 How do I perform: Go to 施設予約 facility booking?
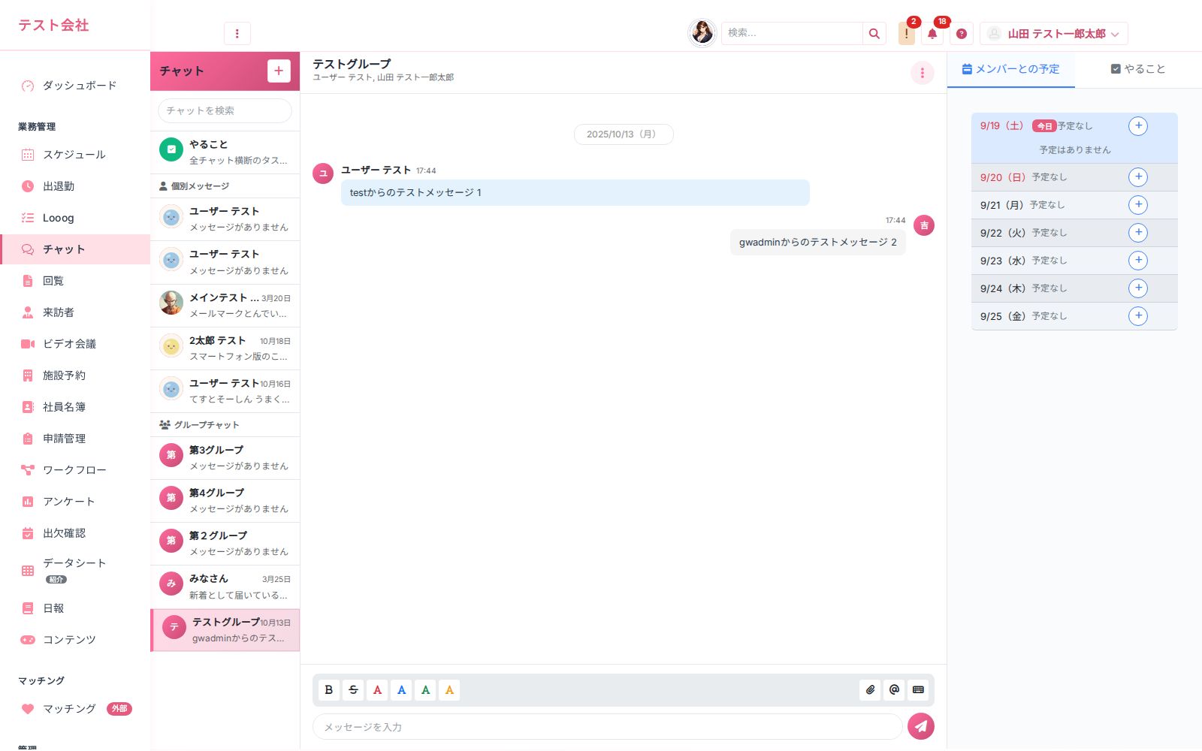point(75,375)
